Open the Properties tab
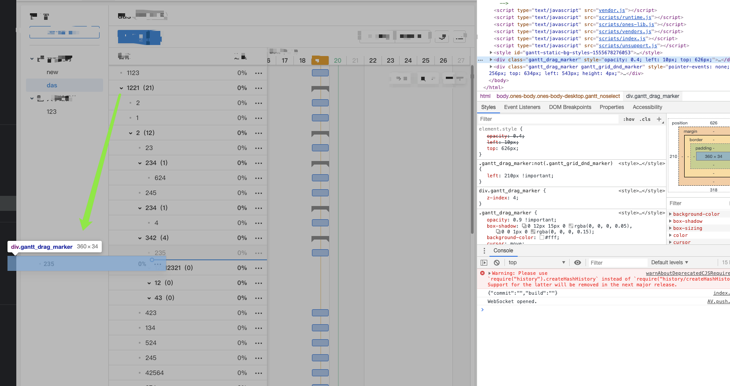The height and width of the screenshot is (386, 730). (611, 107)
